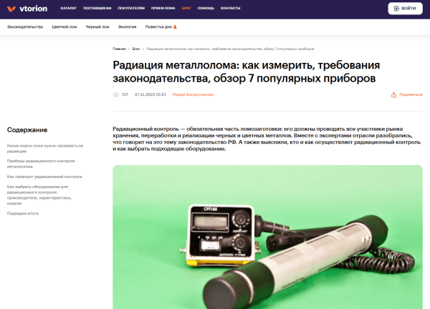Screen dimensions: 430x309
Task: Click the flame icon next to Повестка дня
Action: click(x=175, y=26)
